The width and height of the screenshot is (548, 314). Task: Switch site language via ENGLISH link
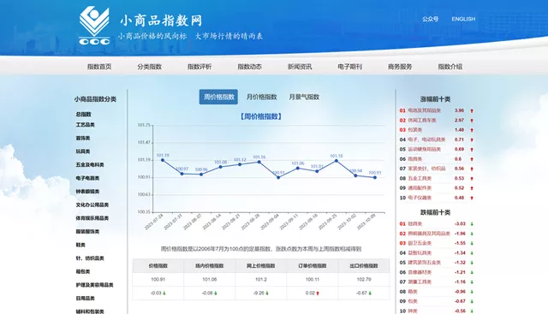point(463,19)
